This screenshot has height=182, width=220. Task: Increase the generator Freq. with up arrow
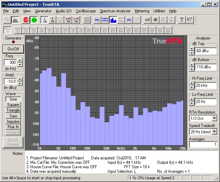(20, 60)
